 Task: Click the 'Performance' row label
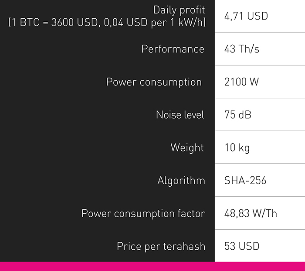(173, 49)
